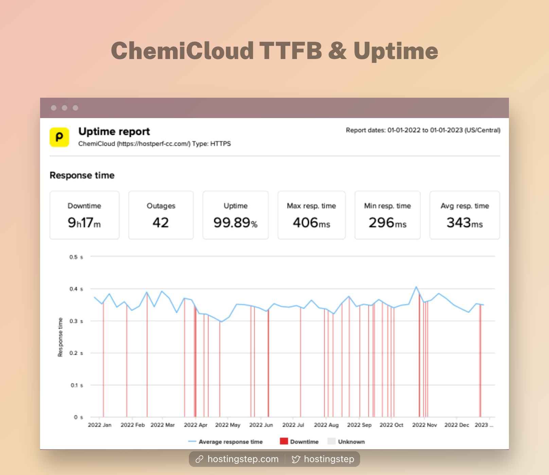Click the 2022 Apr axis label
Image resolution: width=549 pixels, height=475 pixels.
196,425
